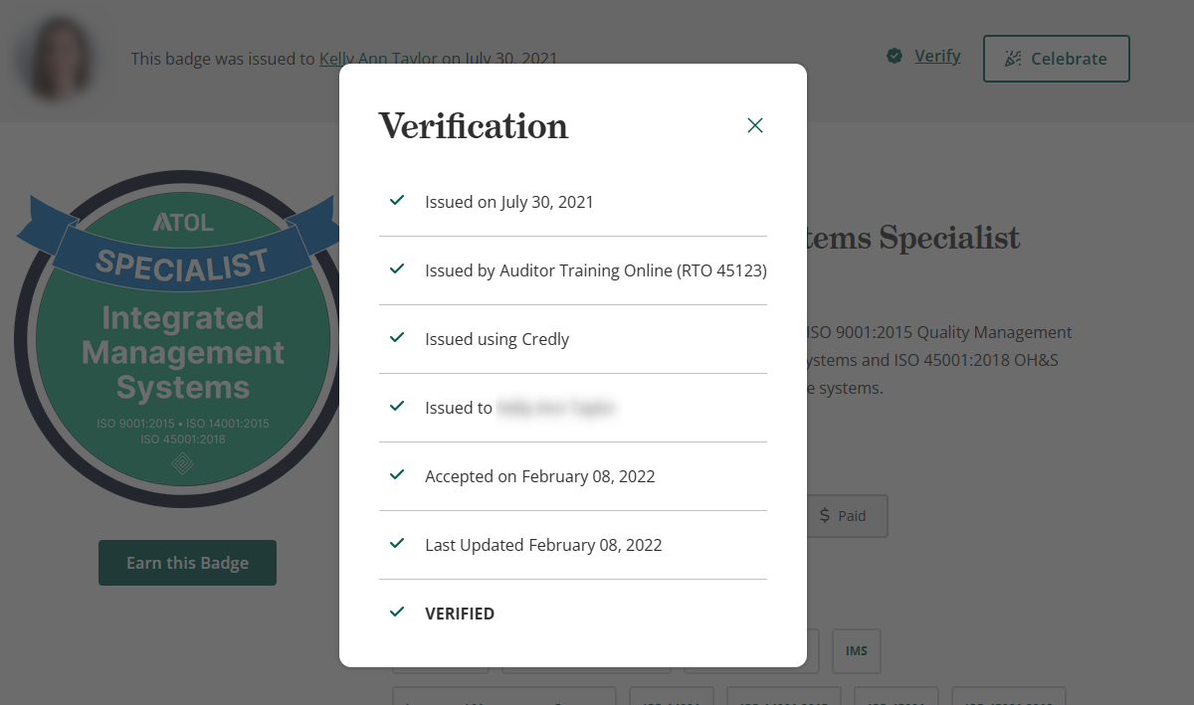Click the checkmark beside "Issued using Credly"
The height and width of the screenshot is (705, 1194).
[397, 338]
